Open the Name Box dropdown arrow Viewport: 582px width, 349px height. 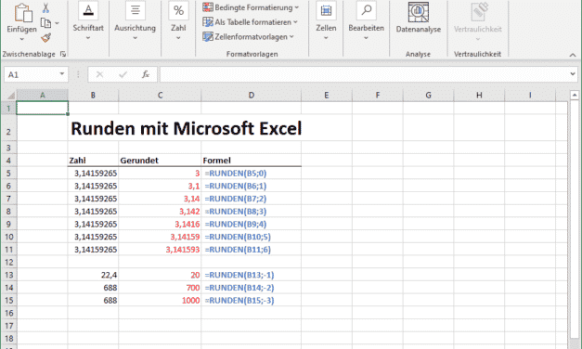point(62,74)
